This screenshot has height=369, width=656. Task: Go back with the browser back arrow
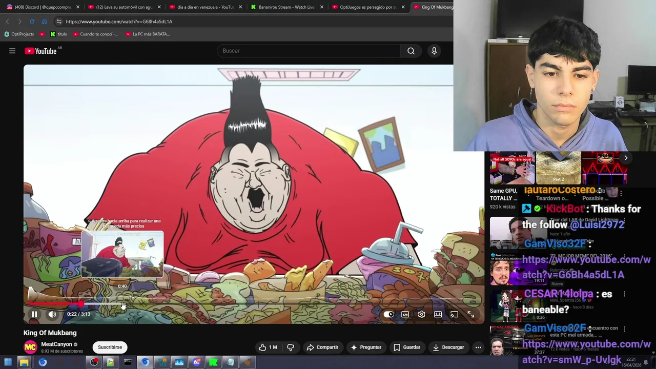[7, 22]
